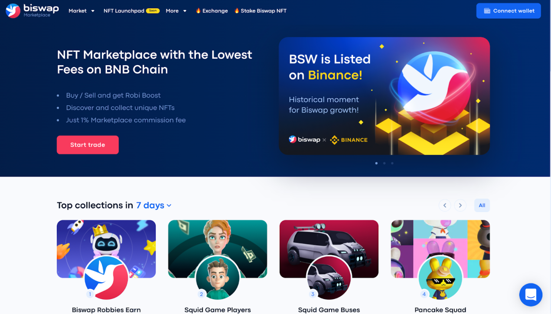
Task: Show next collections with right arrow
Action: (x=460, y=206)
